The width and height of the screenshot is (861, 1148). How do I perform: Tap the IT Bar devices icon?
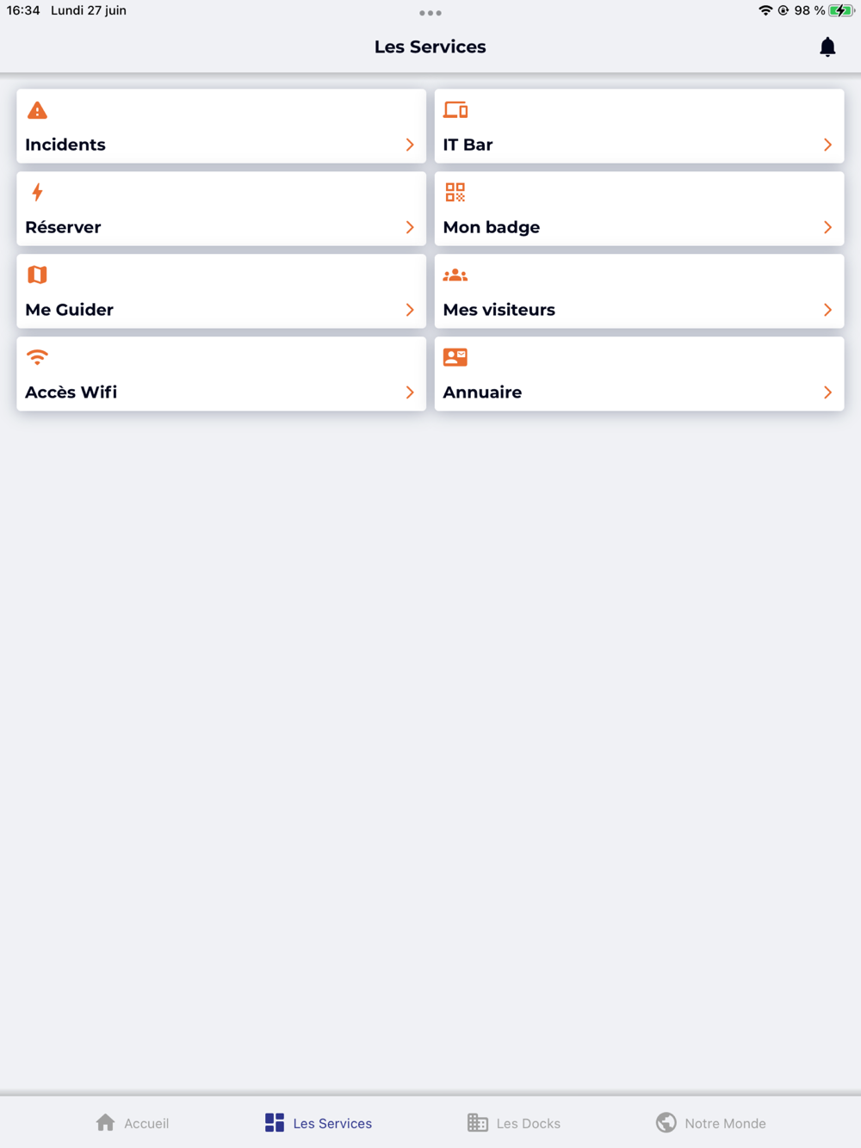pos(455,109)
